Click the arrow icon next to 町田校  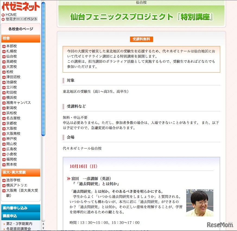click(4, 93)
